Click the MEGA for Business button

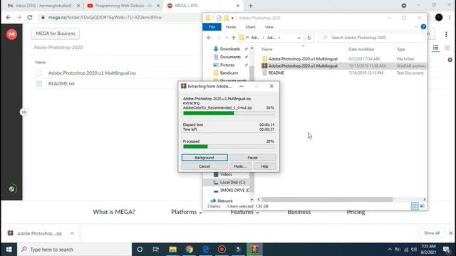coord(56,33)
